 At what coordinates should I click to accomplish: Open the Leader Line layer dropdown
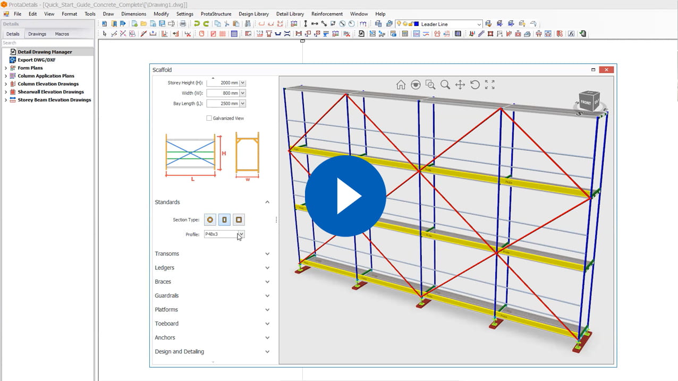tap(479, 24)
